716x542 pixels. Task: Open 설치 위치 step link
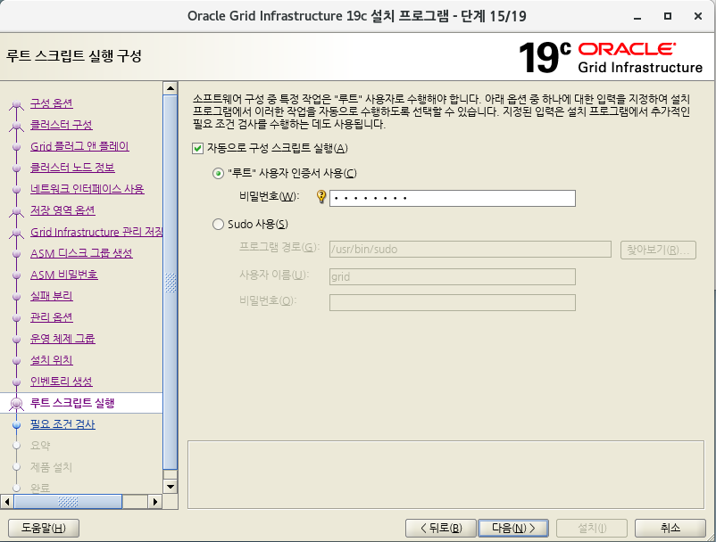tap(51, 360)
